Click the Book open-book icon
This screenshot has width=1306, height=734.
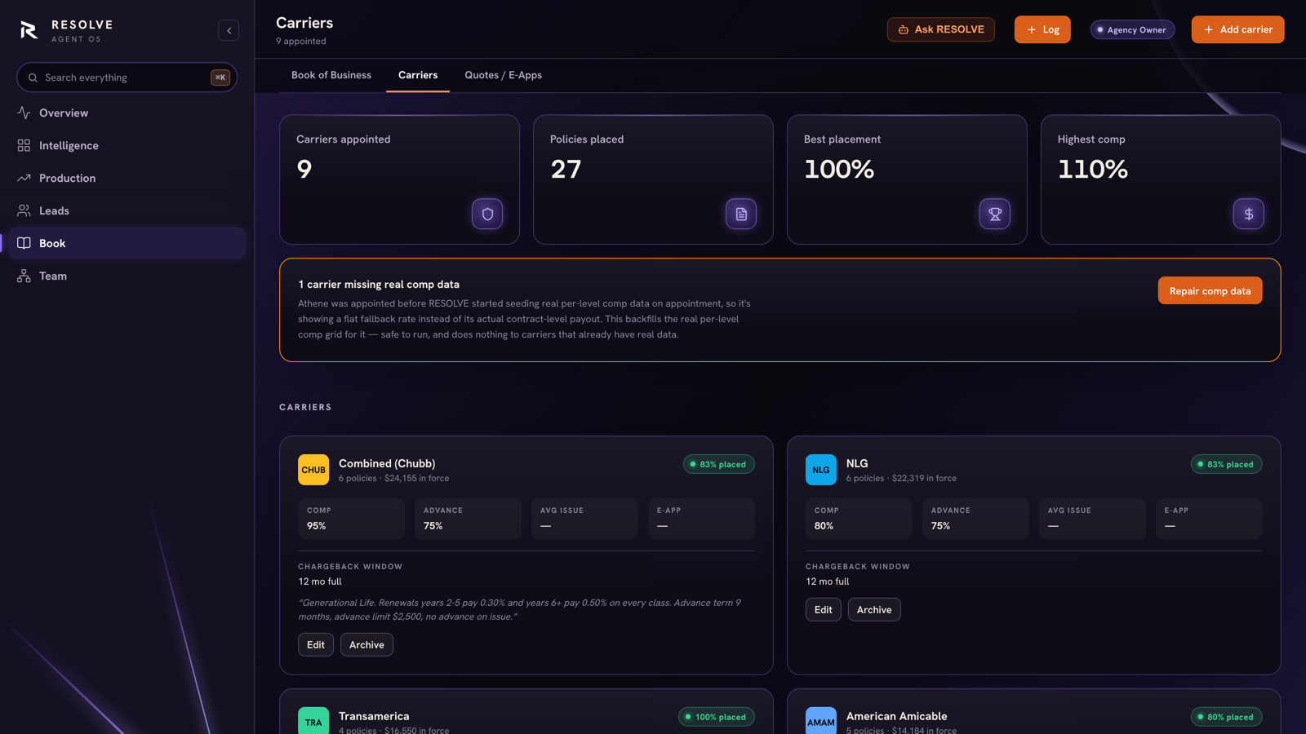click(24, 243)
